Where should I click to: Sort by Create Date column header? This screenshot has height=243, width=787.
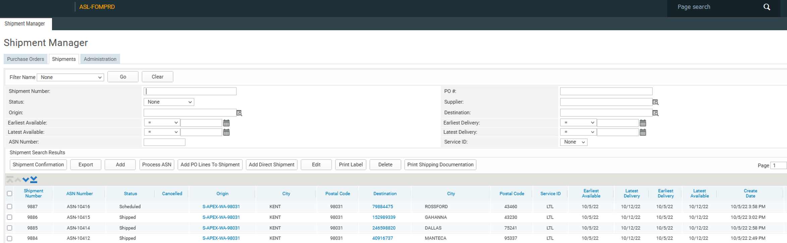pos(750,193)
